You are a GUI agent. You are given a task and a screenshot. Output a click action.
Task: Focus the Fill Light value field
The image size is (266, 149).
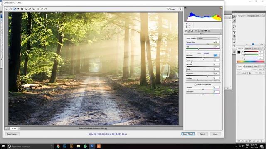pyautogui.click(x=217, y=65)
